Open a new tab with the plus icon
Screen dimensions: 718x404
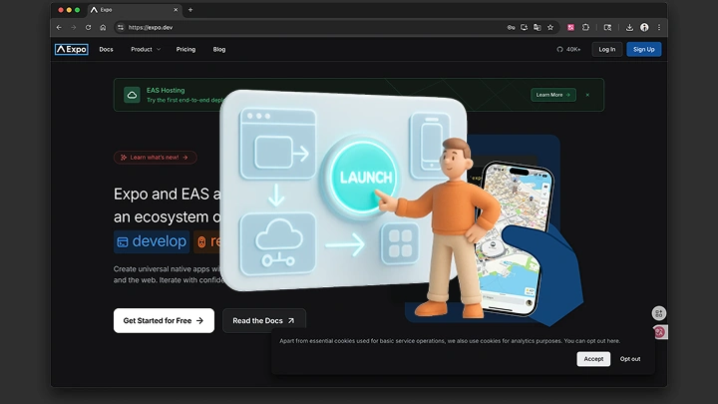(190, 10)
